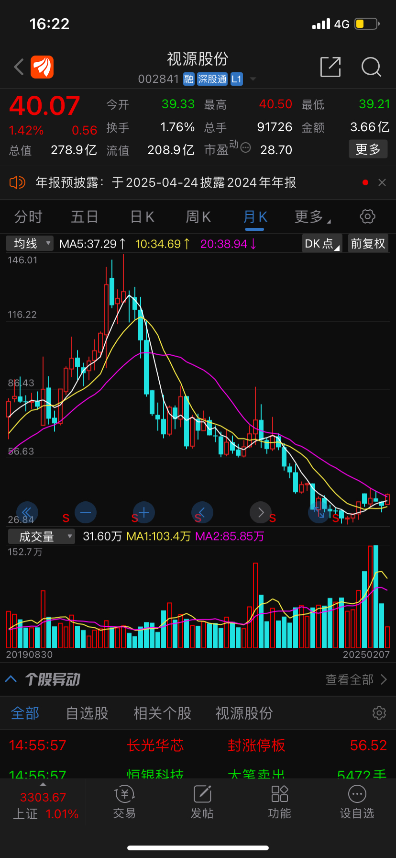Tap the chart zoom-in plus button
Viewport: 396px width, 858px height.
(144, 513)
